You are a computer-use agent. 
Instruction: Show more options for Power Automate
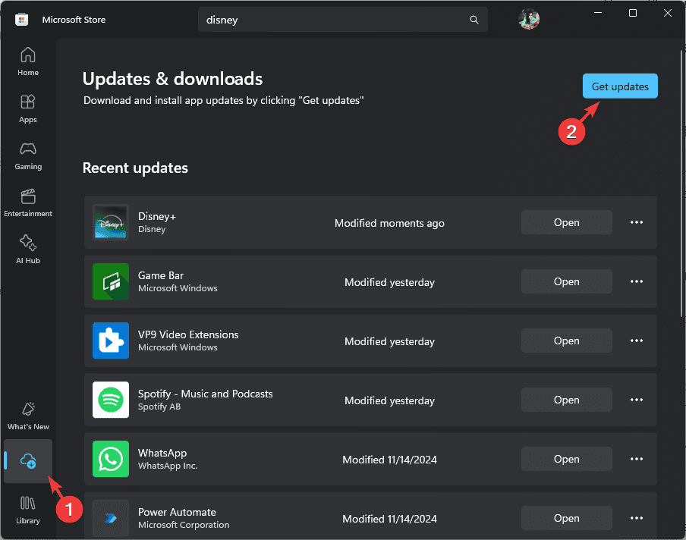coord(637,518)
